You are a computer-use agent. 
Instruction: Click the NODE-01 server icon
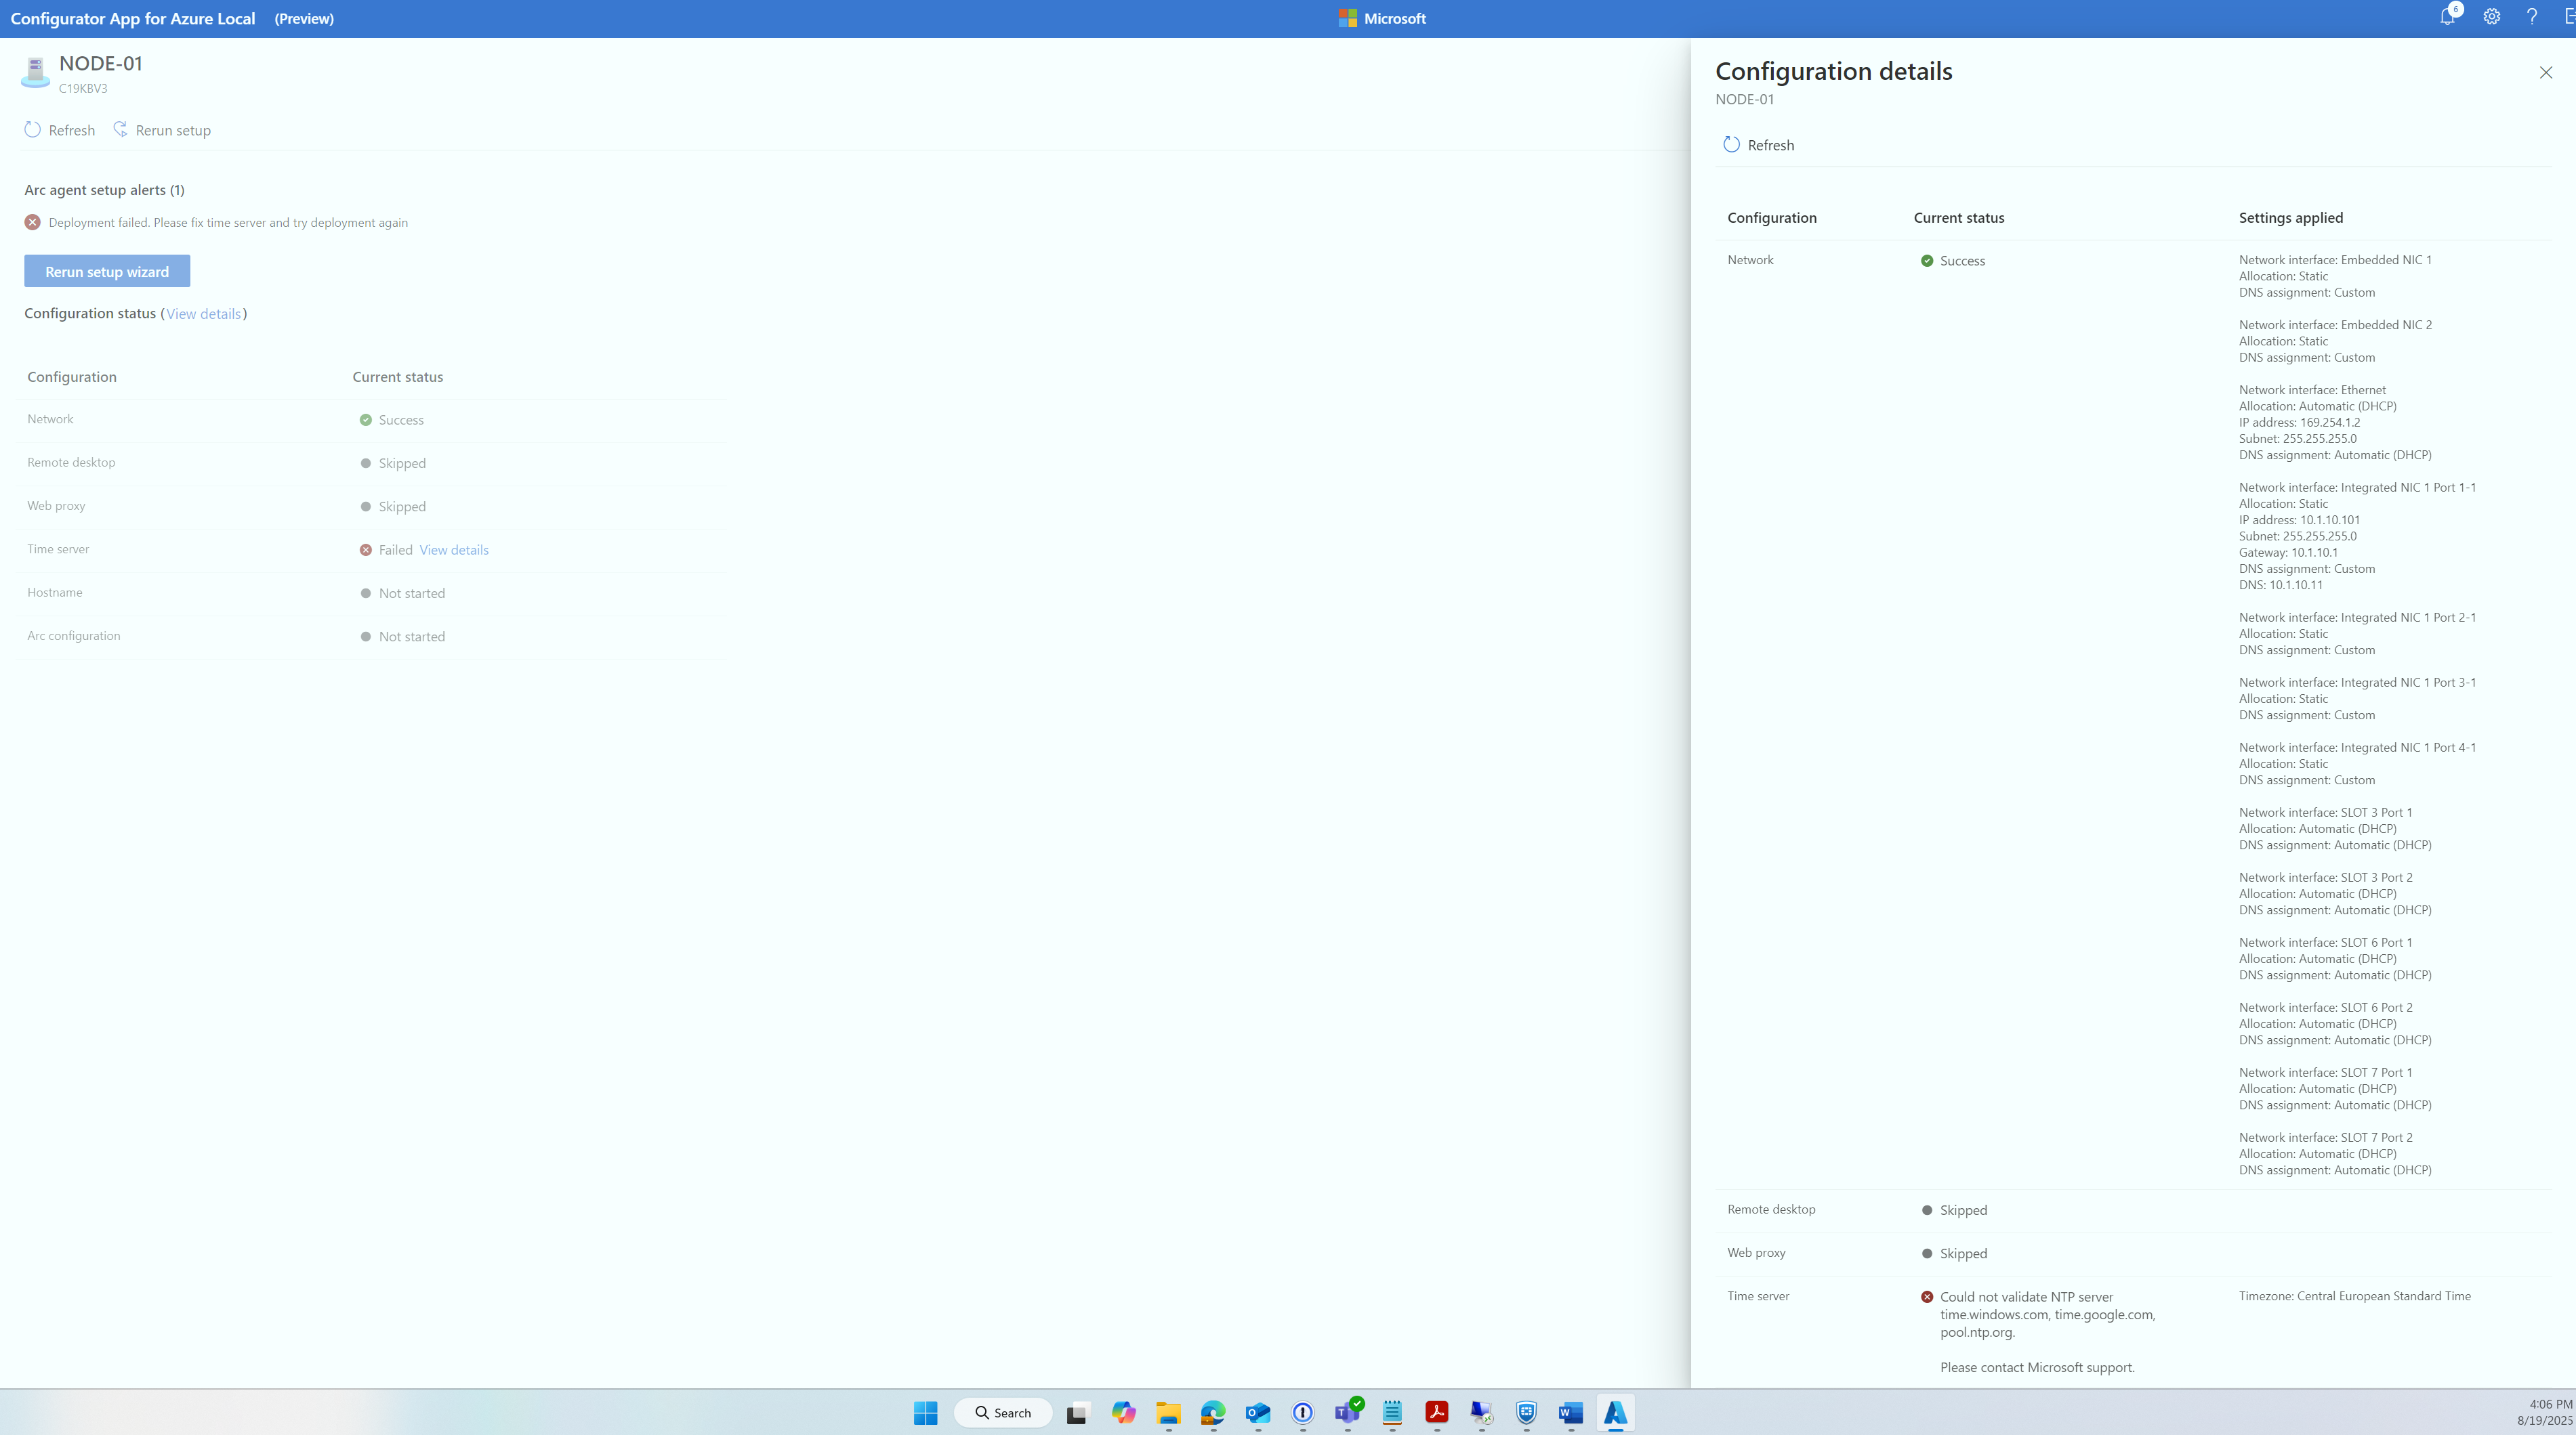coord(35,73)
